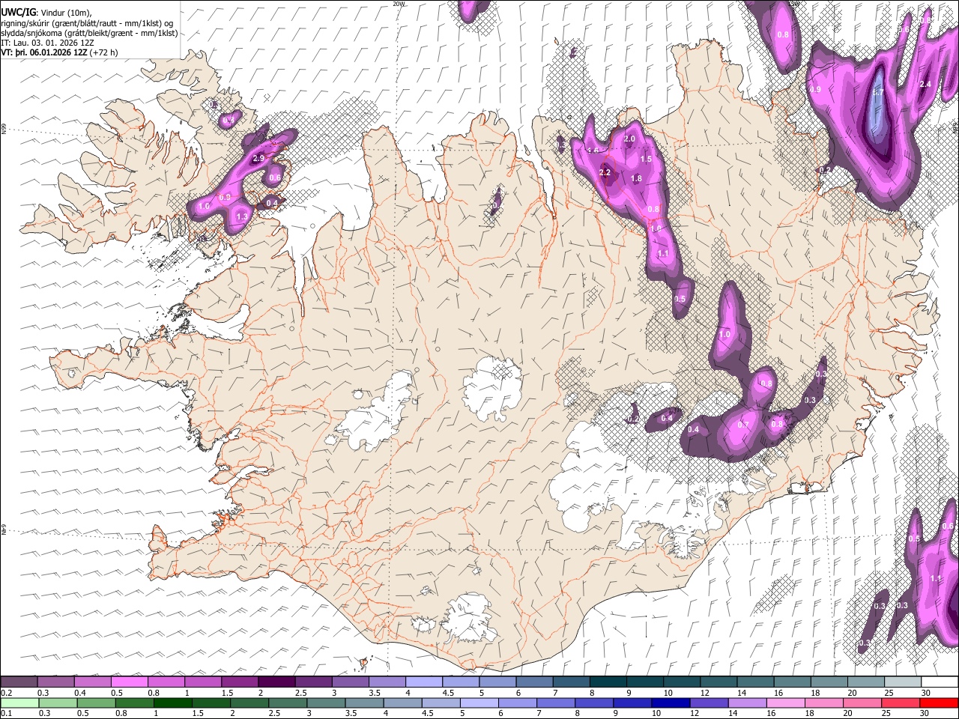Select the dark green lower swatch above 1
959x719 pixels.
[172, 703]
